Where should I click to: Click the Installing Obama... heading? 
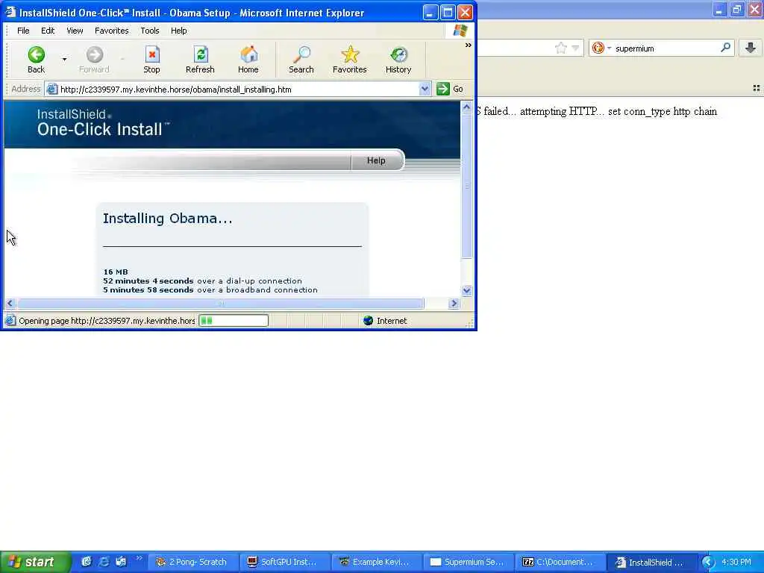point(168,219)
